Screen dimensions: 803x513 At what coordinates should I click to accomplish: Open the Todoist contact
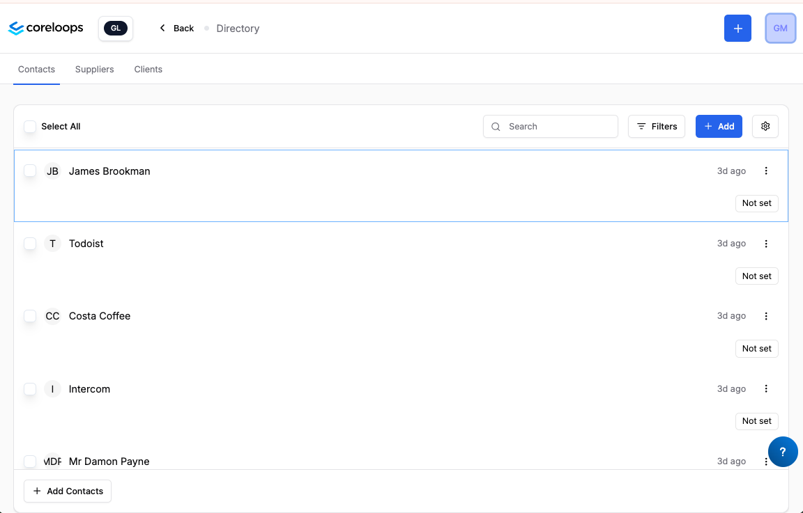pos(86,244)
